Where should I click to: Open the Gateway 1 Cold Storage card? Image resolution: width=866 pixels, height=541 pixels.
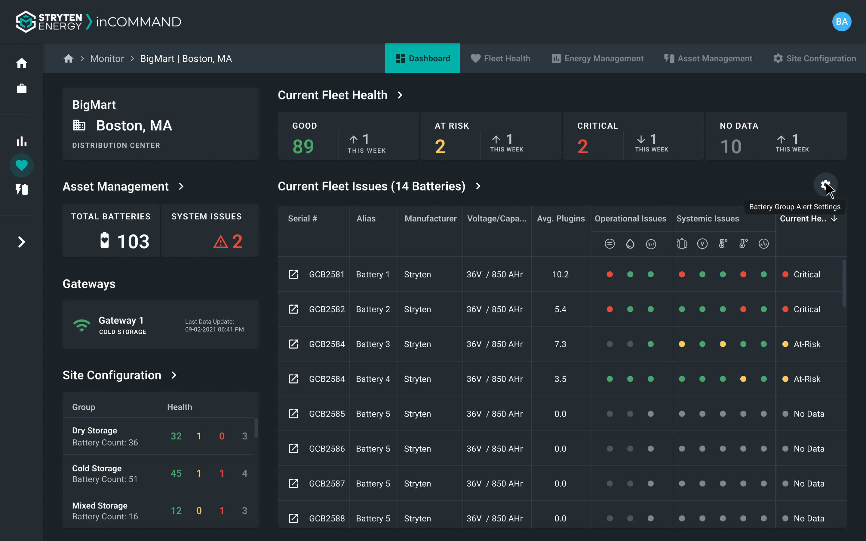click(x=160, y=325)
